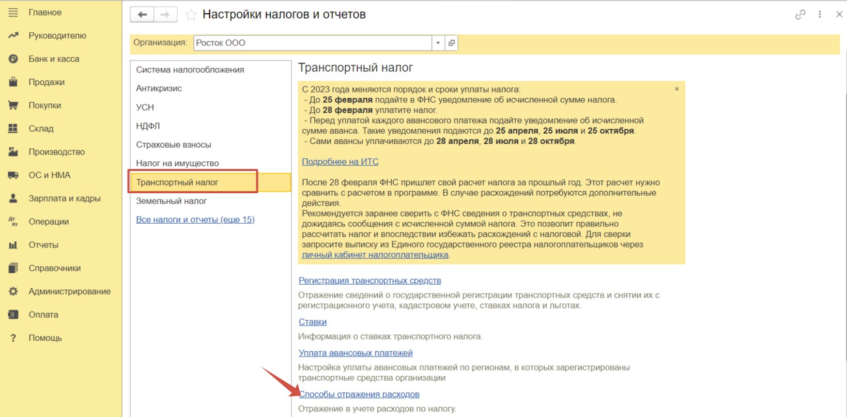Select Земельный налог in tax list
This screenshot has width=847, height=417.
(x=171, y=201)
